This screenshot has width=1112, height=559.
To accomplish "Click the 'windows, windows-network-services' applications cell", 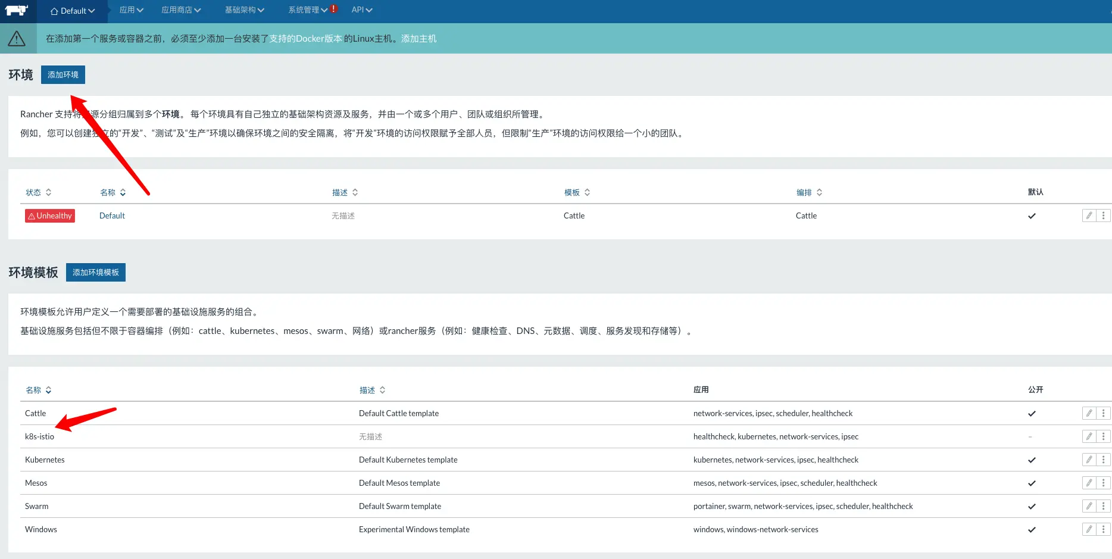I will [756, 529].
